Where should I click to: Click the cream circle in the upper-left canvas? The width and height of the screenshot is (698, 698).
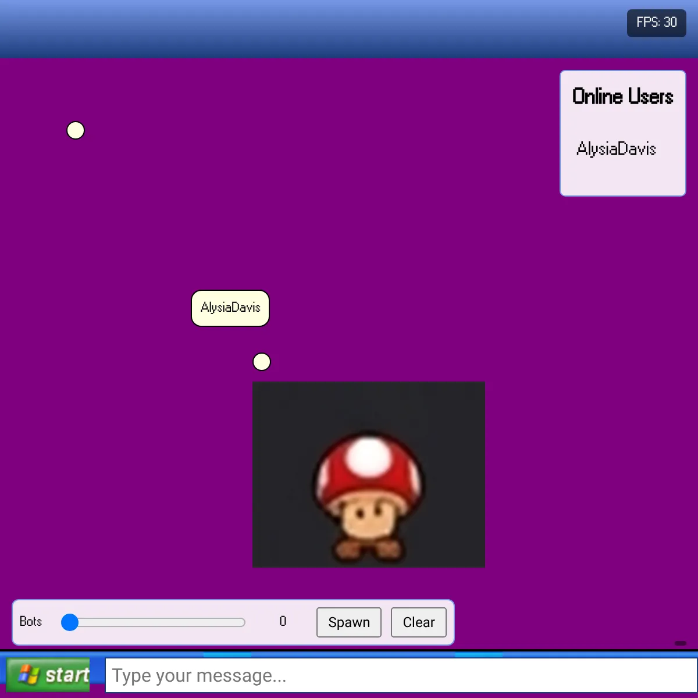pyautogui.click(x=76, y=130)
